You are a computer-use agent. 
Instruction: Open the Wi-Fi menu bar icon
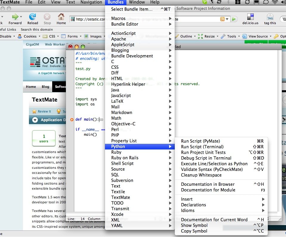[x=275, y=2]
